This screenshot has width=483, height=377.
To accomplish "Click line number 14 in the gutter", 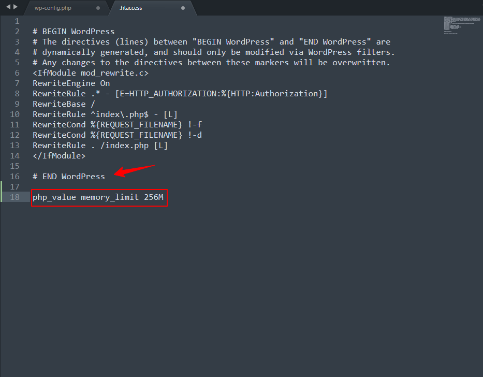I will coord(15,156).
